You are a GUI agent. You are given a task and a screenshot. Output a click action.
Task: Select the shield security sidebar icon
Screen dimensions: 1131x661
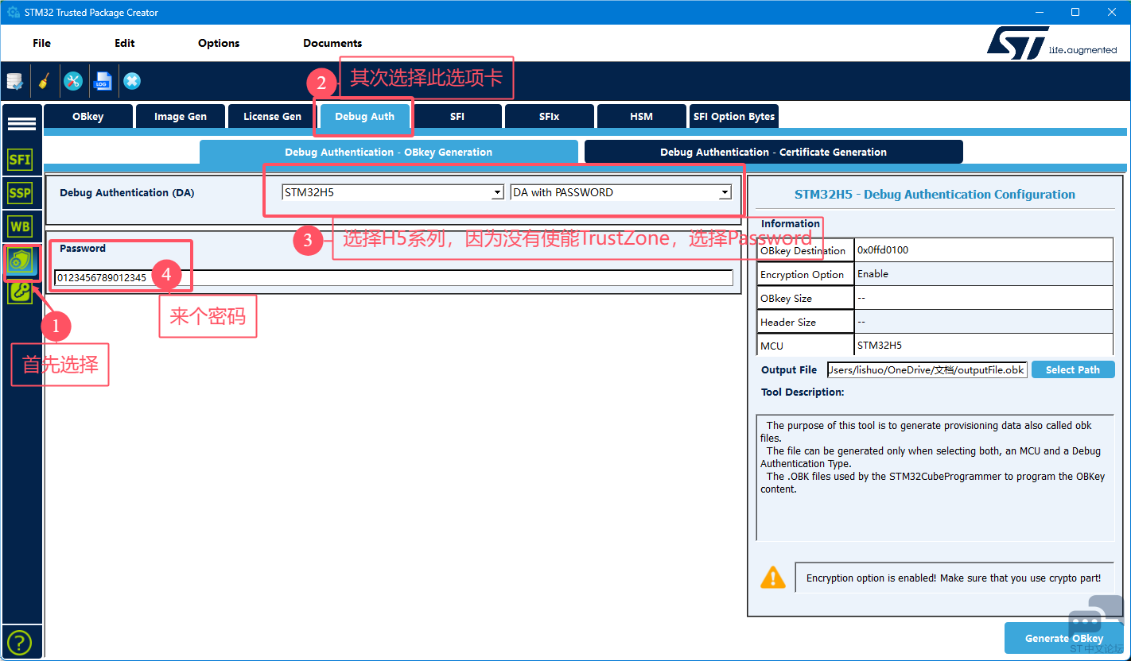click(20, 261)
